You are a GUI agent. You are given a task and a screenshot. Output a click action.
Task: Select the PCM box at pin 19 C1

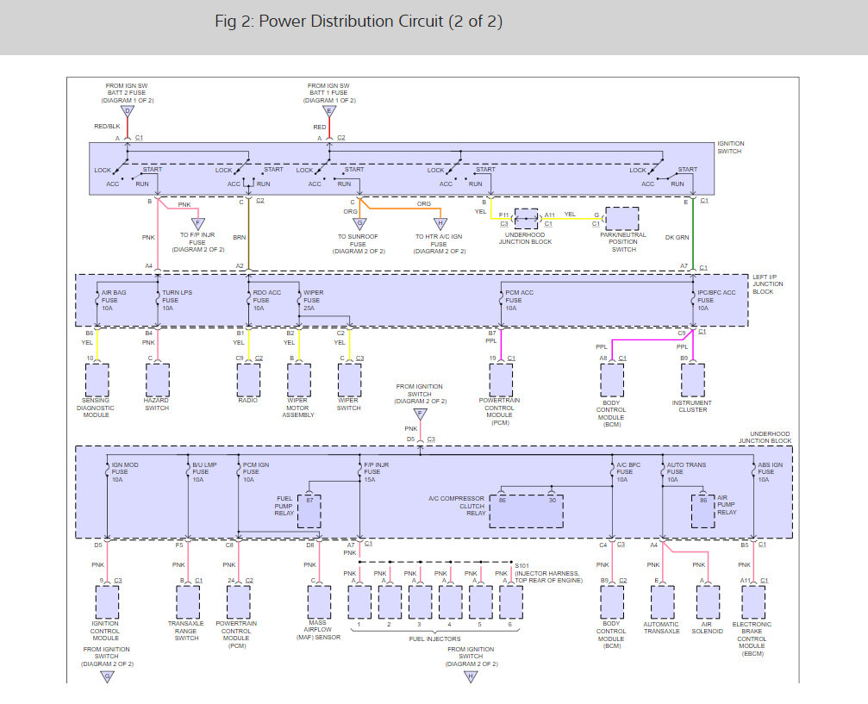(501, 380)
